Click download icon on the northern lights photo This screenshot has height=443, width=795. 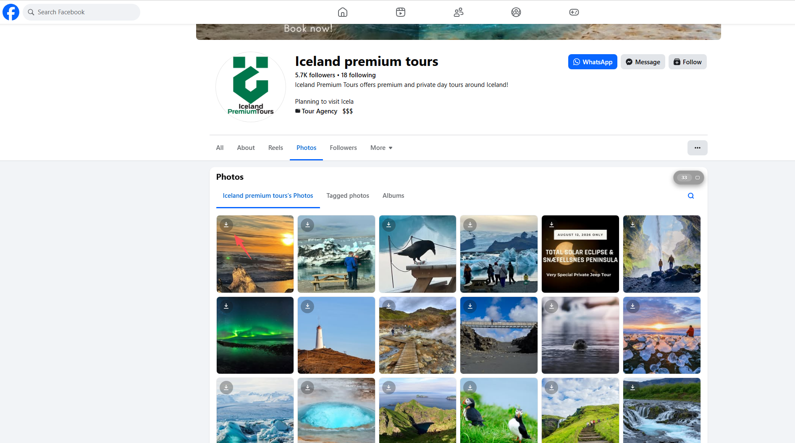tap(226, 306)
